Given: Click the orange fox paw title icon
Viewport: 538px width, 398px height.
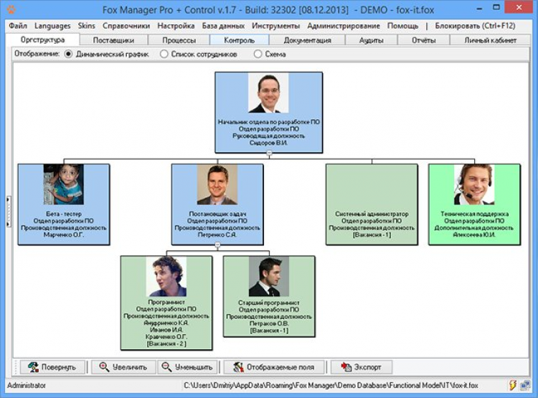Looking at the screenshot, I should point(11,9).
